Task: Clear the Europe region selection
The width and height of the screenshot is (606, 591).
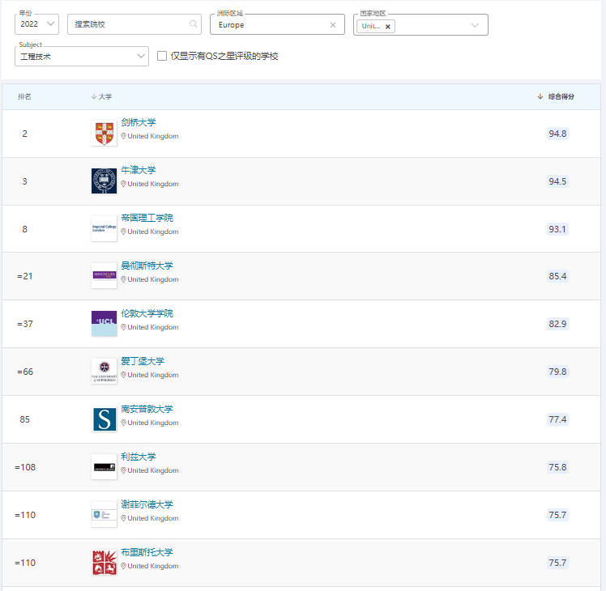Action: 332,25
